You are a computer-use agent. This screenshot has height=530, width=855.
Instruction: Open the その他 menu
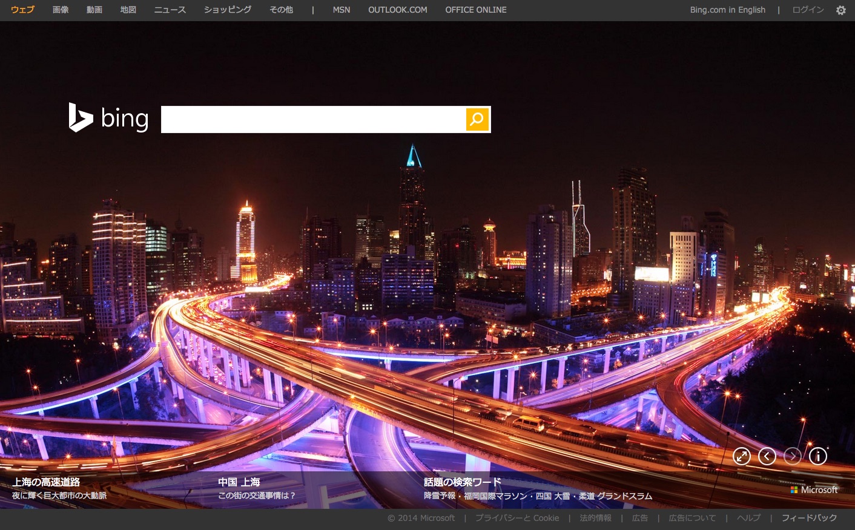(x=281, y=10)
